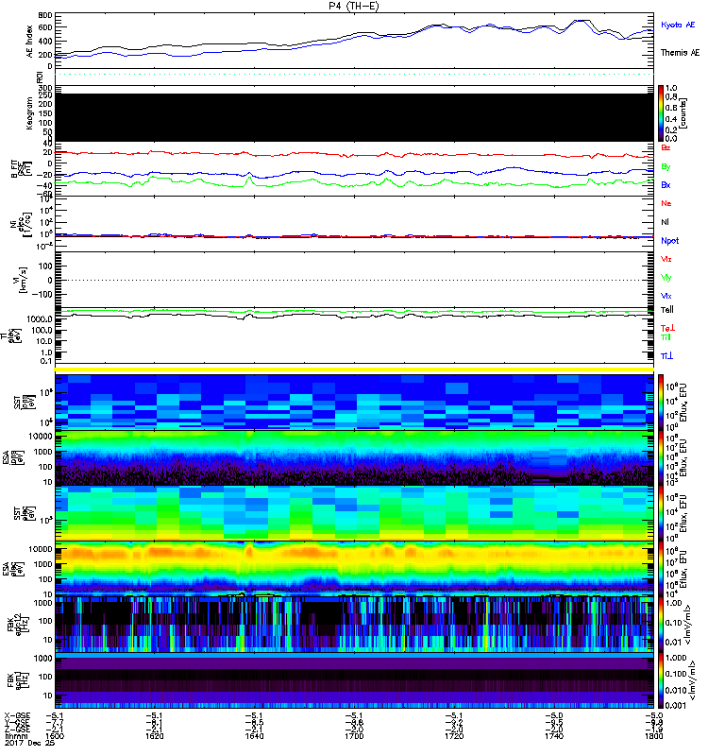Click the FBK edc12 mV/m color bar

pos(661,625)
